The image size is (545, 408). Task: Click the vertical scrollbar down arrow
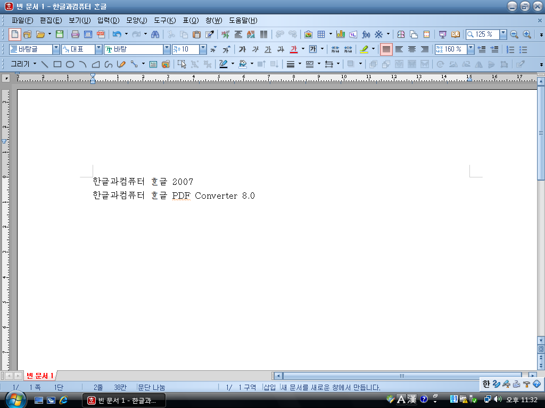pos(541,341)
